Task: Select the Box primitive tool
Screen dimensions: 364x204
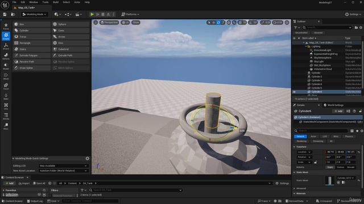Action: tap(32, 24)
